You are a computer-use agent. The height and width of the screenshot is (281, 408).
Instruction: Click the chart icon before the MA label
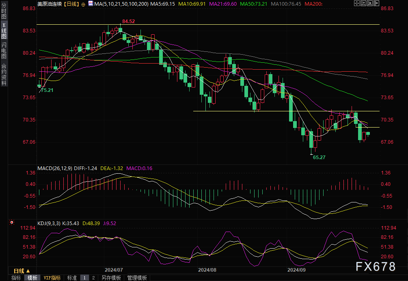coord(91,4)
